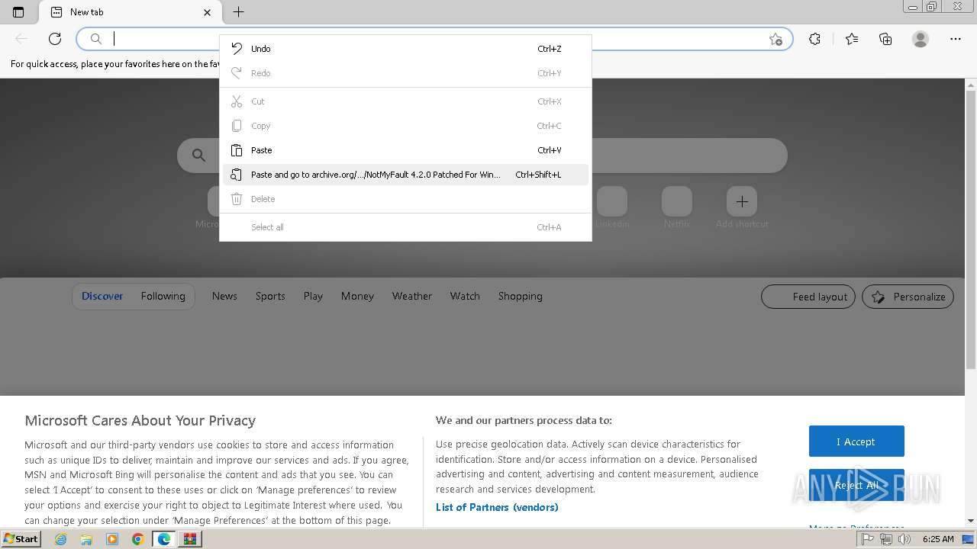
Task: Click the 6:25 AM system clock
Action: tap(938, 539)
